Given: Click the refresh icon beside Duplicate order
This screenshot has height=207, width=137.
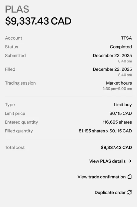Looking at the screenshot, I should click(129, 192).
